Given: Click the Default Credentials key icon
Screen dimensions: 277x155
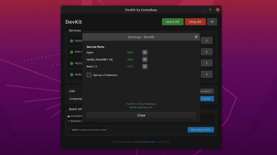Looking at the screenshot, I should coord(69,121).
